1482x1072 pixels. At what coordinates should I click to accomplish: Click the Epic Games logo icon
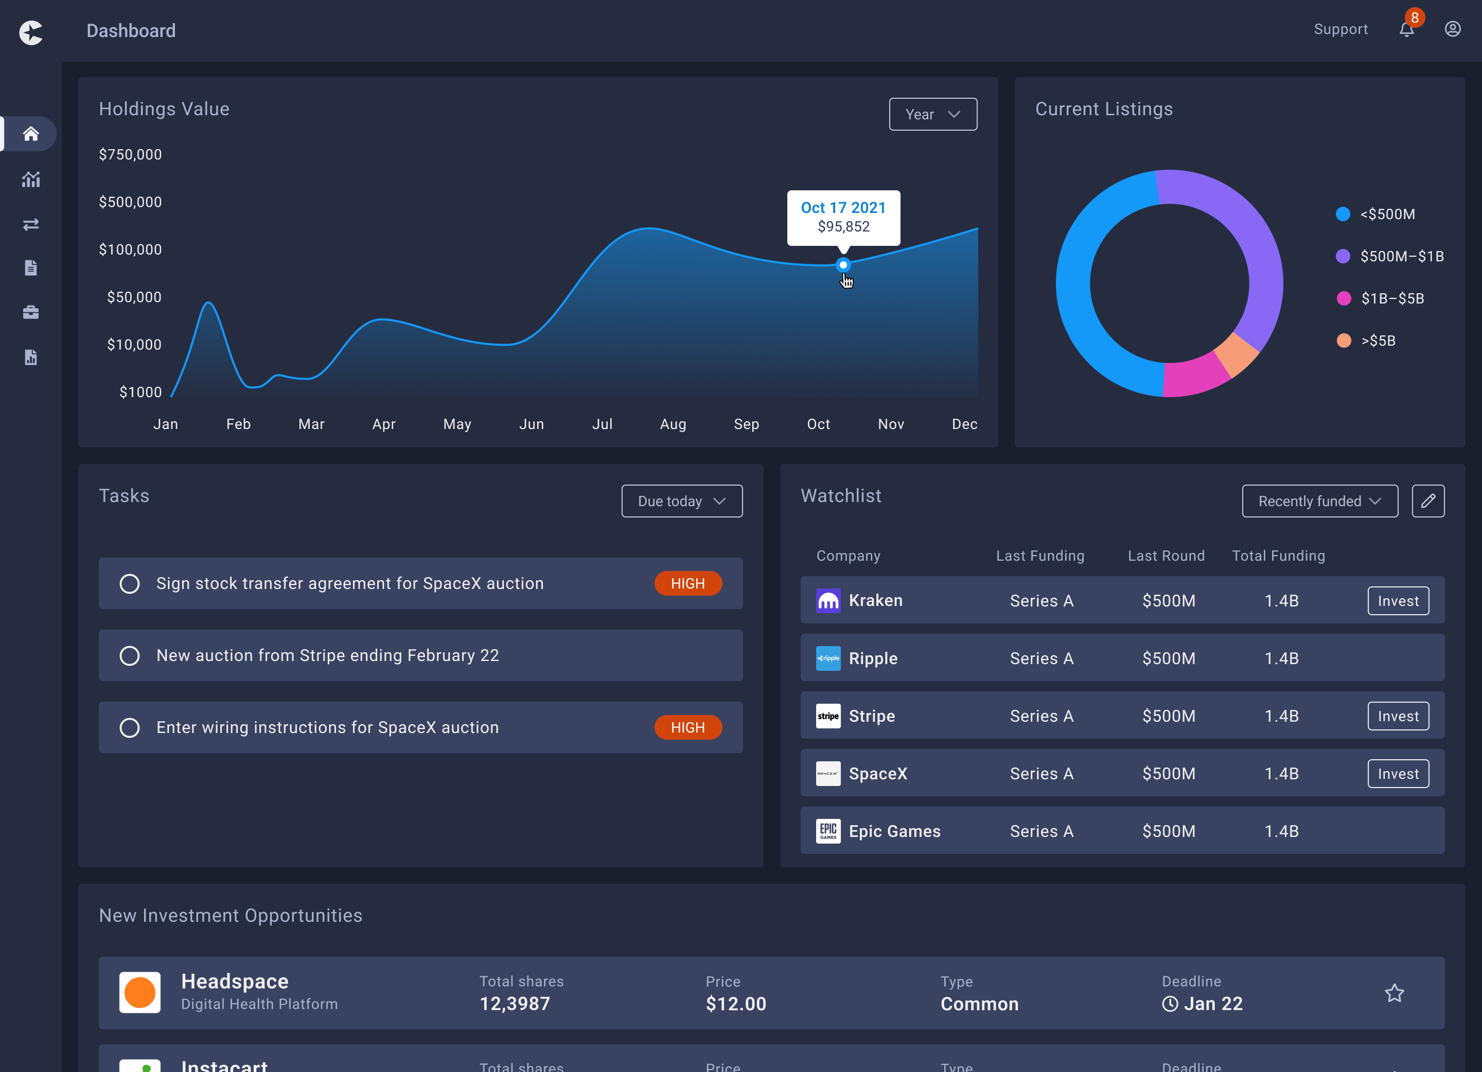(828, 831)
